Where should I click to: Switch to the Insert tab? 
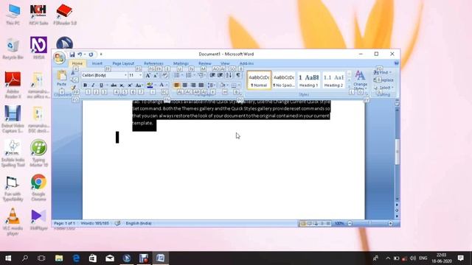[97, 63]
